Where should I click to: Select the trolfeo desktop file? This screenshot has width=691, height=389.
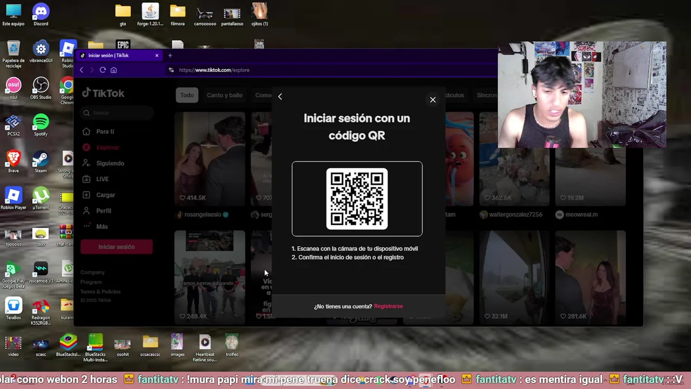tap(232, 346)
